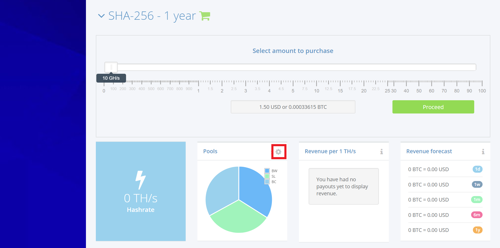Screen dimensions: 500x248
Task: Select the 6m revenue forecast badge
Action: (477, 215)
